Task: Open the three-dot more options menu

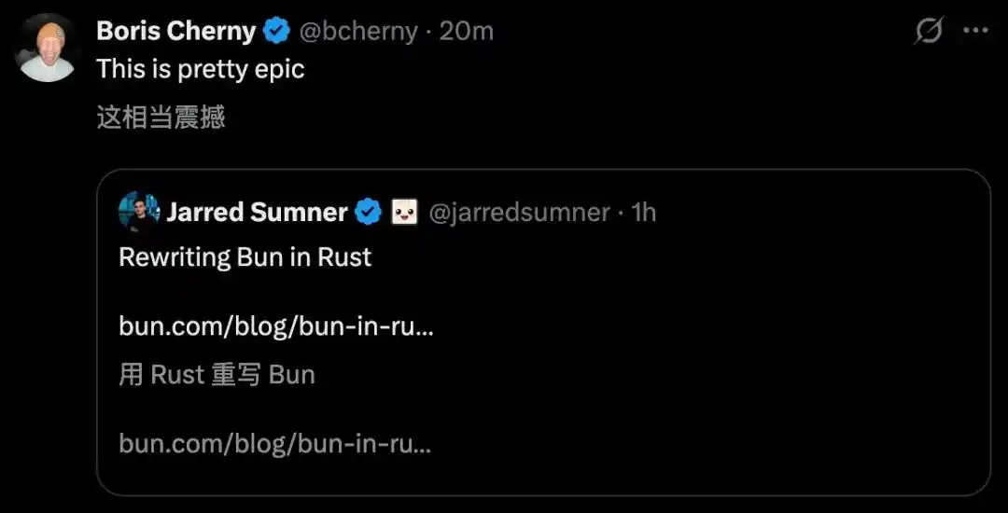Action: [975, 31]
